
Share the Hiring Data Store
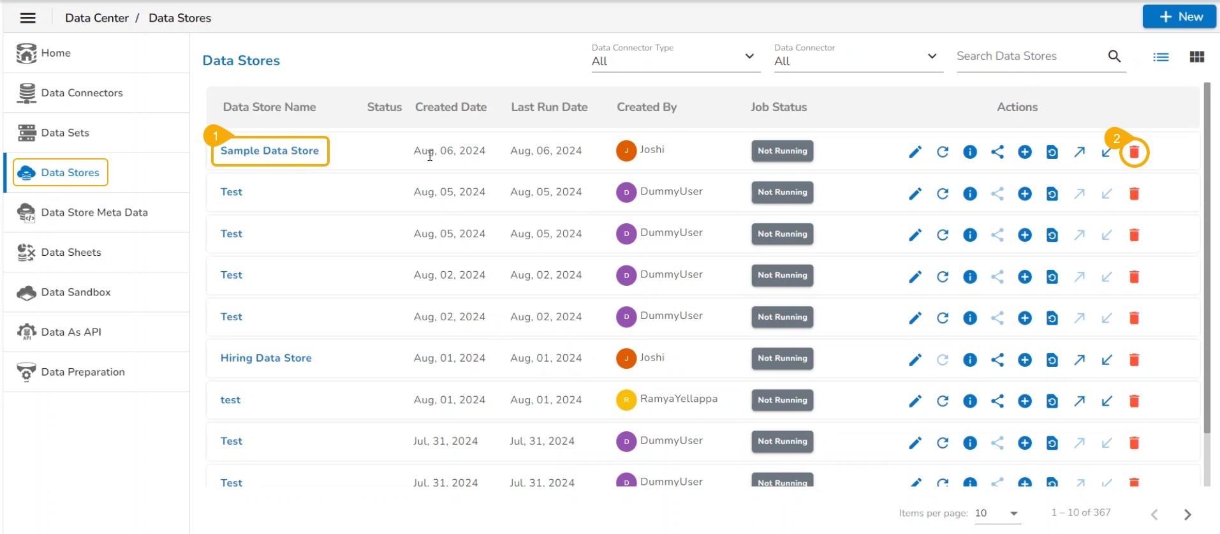(x=997, y=360)
